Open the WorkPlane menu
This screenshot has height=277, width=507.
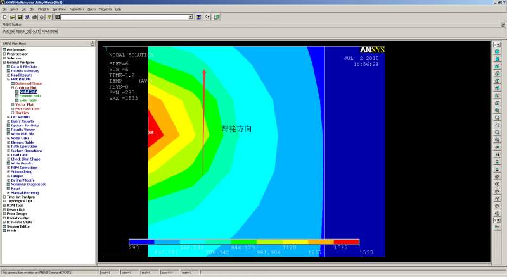[59, 9]
